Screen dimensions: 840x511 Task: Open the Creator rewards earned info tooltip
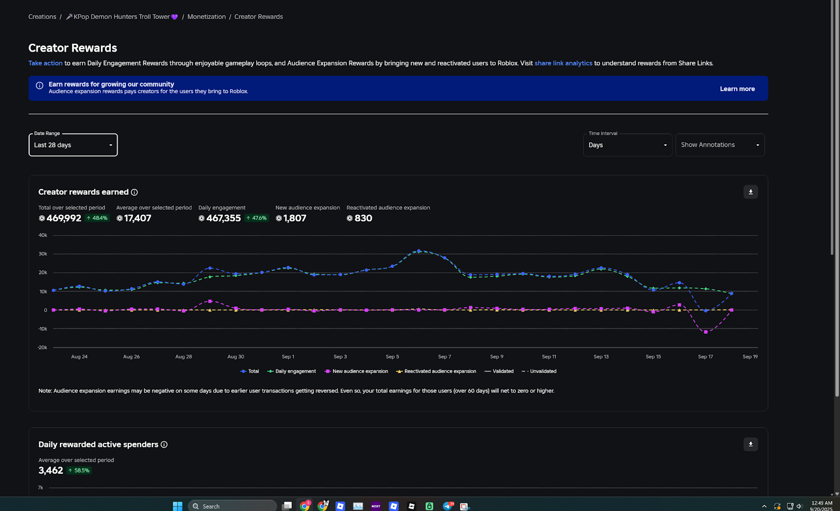click(135, 192)
